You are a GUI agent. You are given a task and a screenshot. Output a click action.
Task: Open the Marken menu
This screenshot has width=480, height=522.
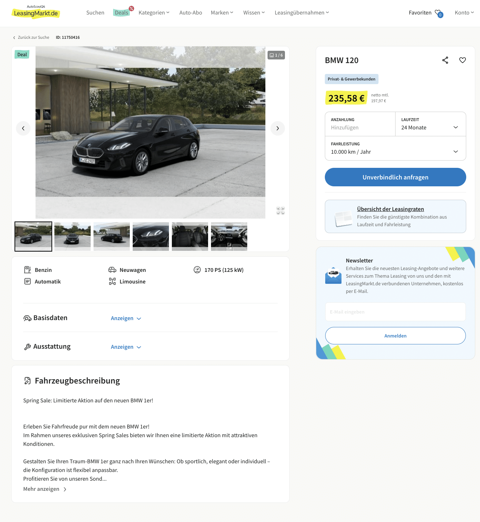[x=222, y=13]
